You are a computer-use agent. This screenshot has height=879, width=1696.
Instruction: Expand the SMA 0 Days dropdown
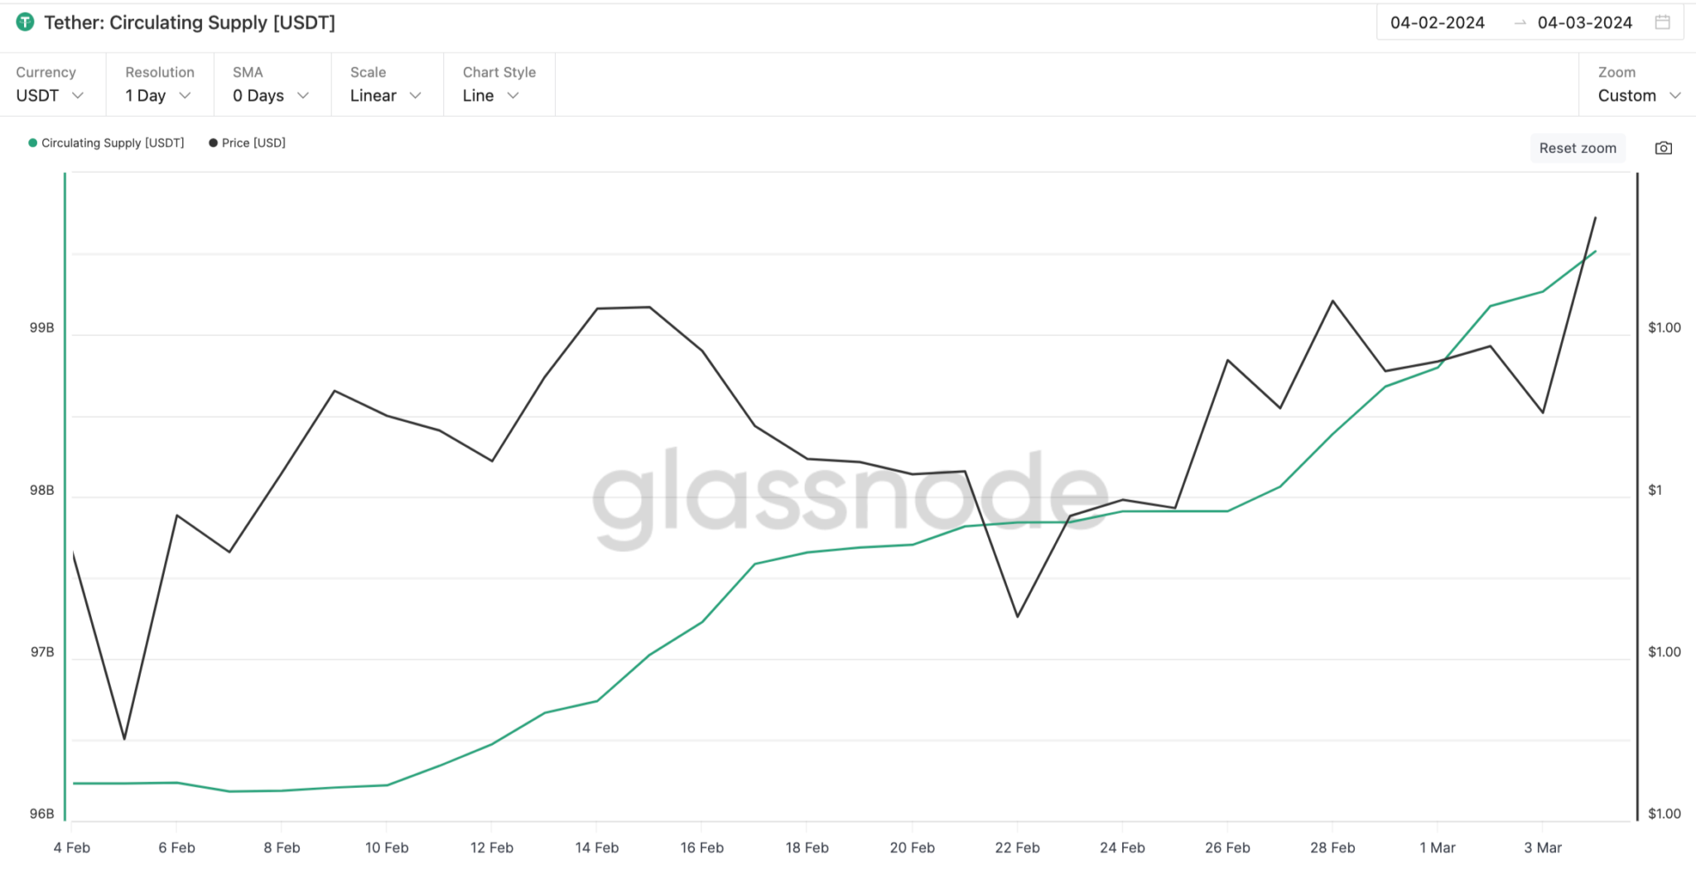pos(271,95)
